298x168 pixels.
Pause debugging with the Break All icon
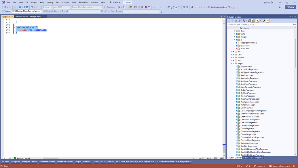[x=142, y=7]
